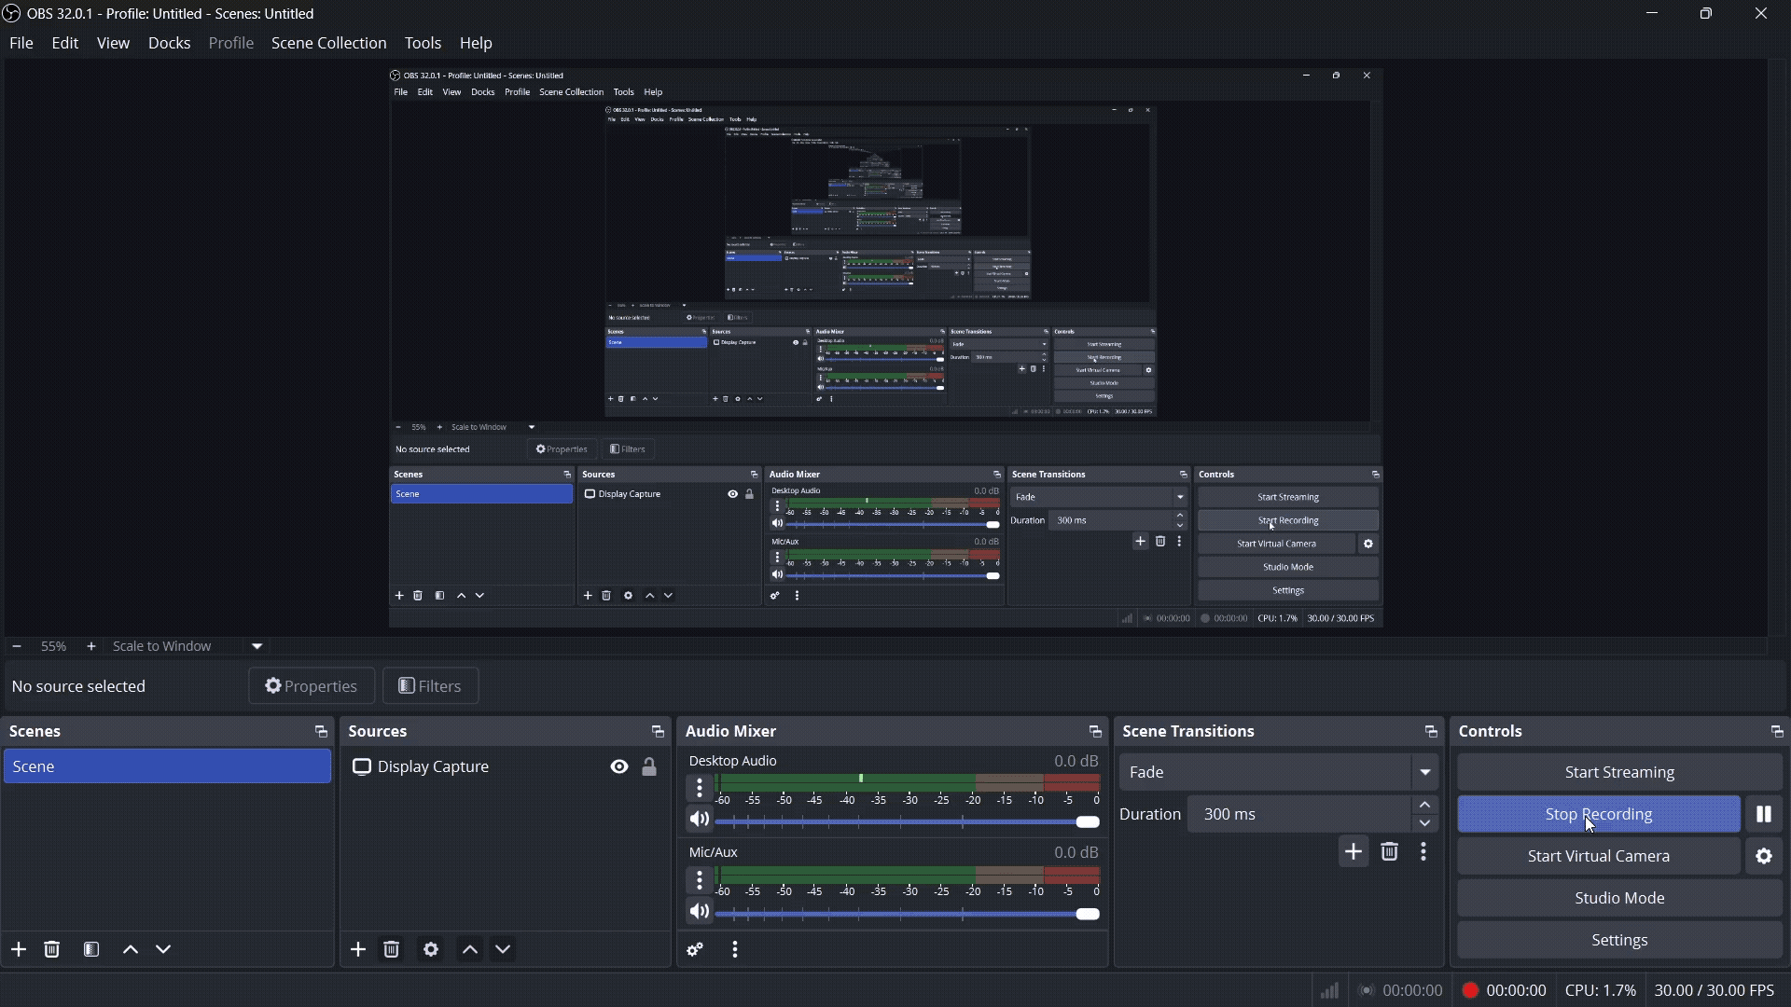Zoom in preview with plus icon

(91, 646)
